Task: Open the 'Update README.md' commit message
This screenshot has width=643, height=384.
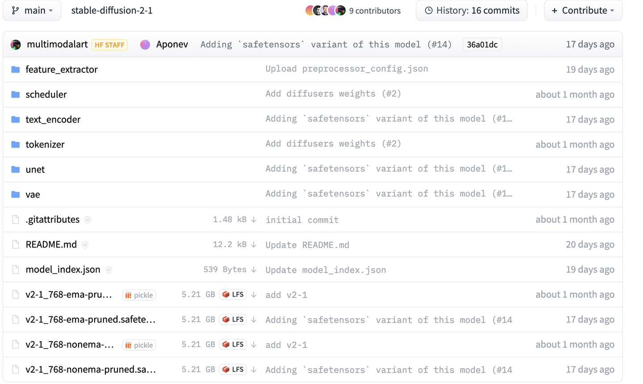Action: (x=307, y=245)
